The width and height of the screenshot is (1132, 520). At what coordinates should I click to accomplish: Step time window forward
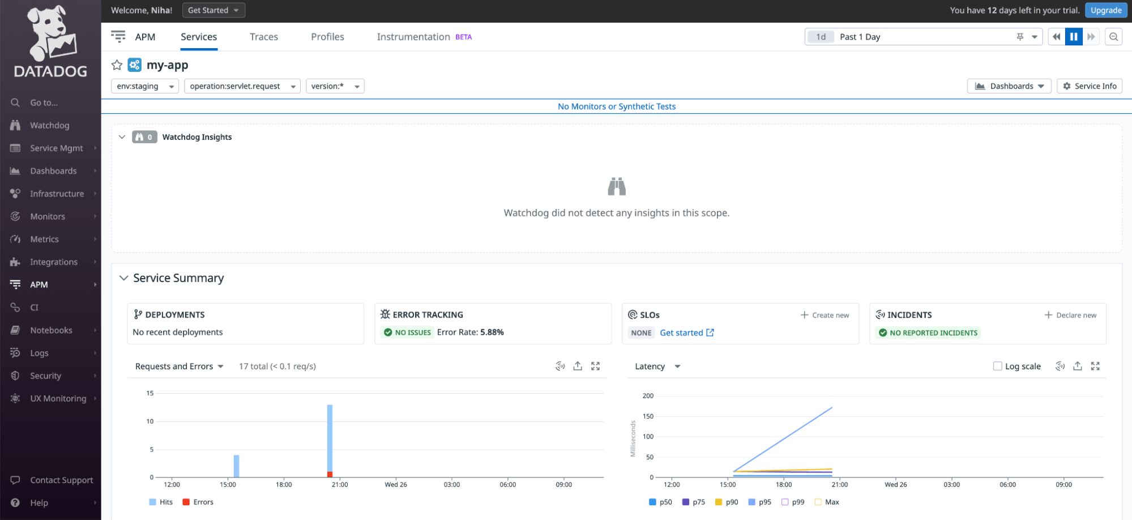[x=1091, y=37]
